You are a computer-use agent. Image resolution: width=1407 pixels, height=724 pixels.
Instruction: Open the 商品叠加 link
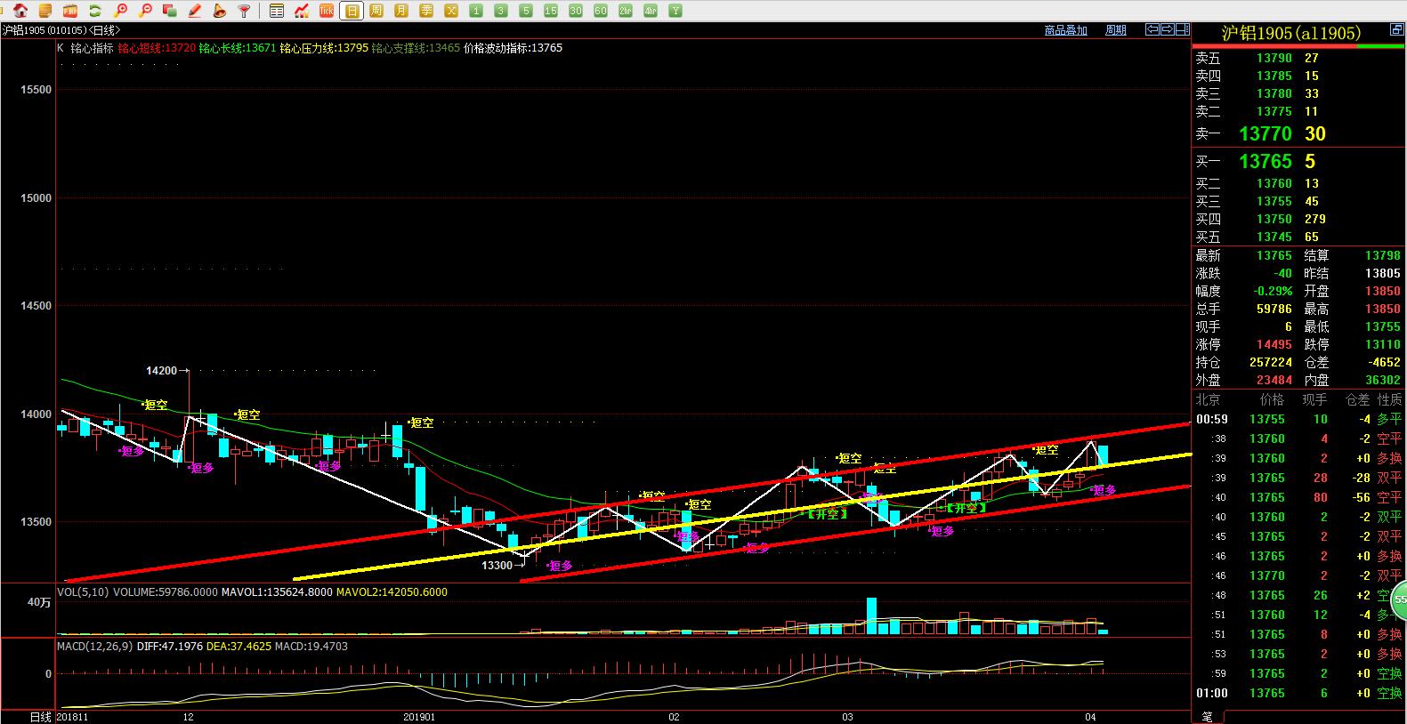1065,30
